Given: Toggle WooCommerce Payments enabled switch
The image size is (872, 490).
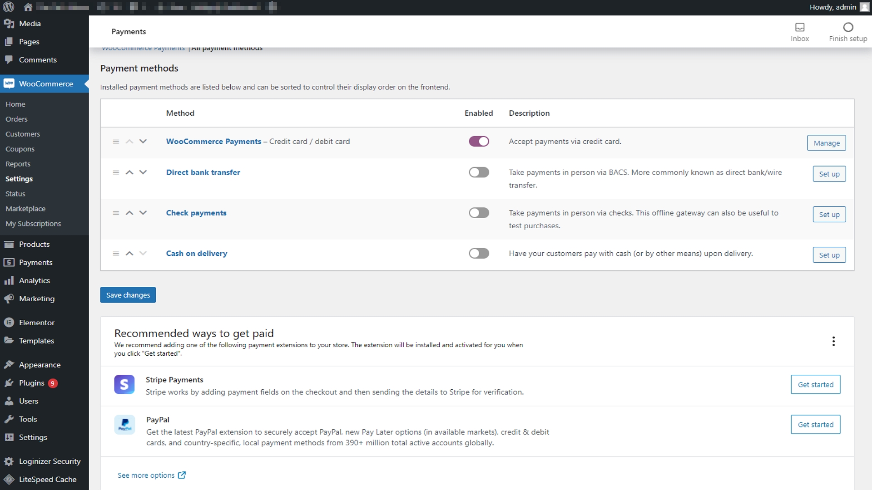Looking at the screenshot, I should click(479, 141).
